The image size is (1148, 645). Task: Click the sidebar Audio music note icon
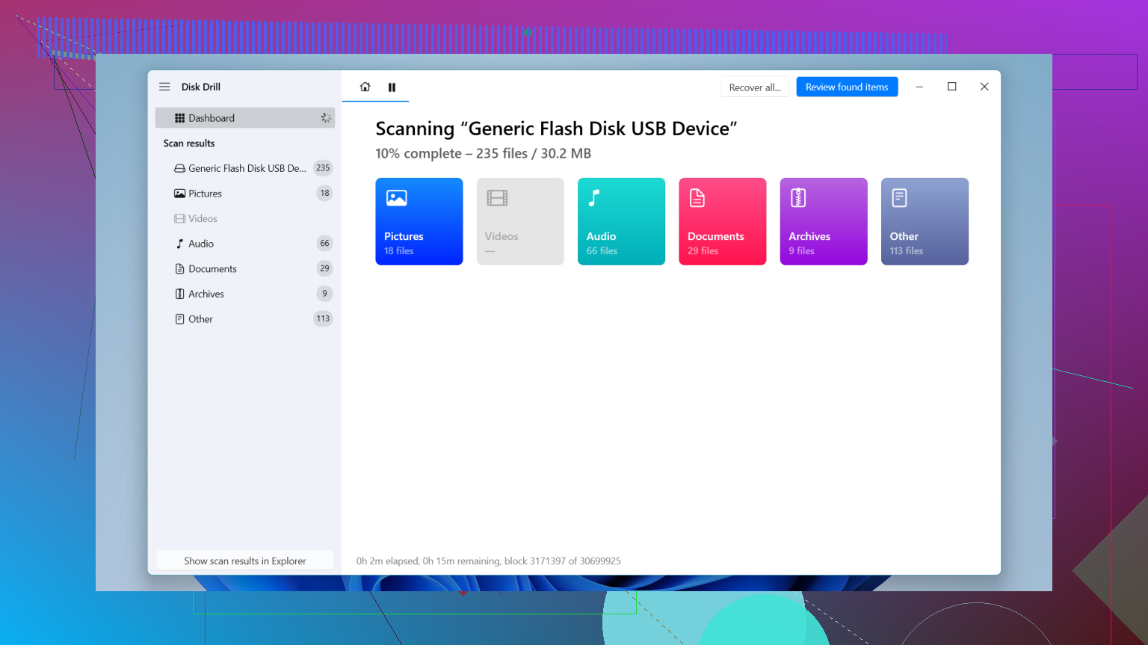[x=179, y=244]
